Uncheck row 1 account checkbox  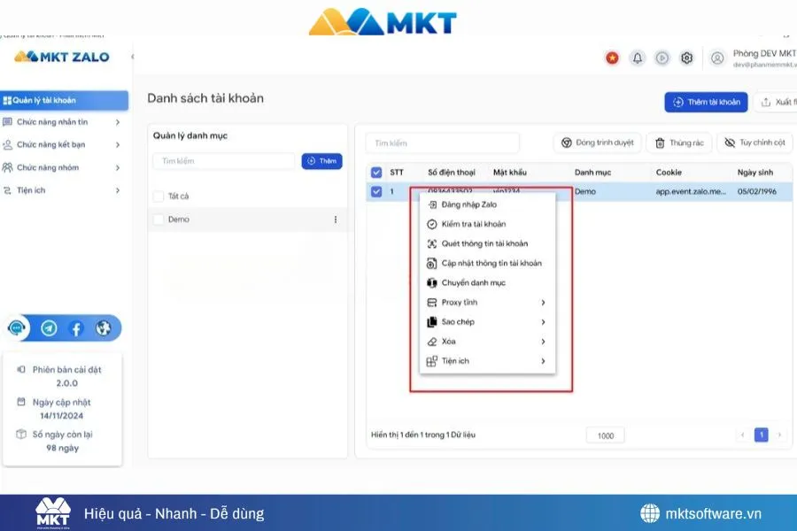pos(375,191)
